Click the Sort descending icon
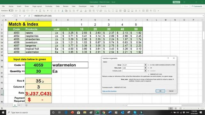The height and width of the screenshot is (115, 205). click(x=109, y=11)
